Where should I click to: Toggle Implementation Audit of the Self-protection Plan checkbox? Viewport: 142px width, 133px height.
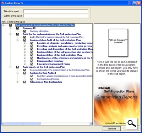coord(24,40)
